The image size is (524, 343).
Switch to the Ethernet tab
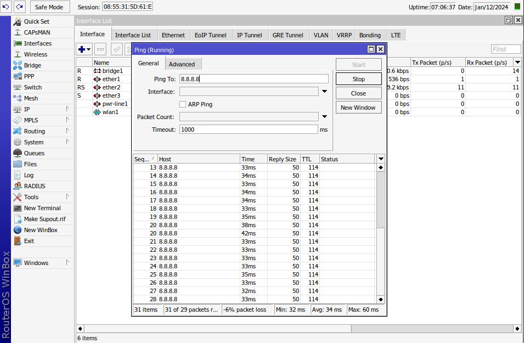click(173, 35)
